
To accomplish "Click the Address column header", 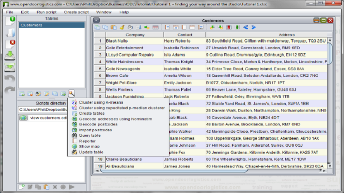I will 286,35.
